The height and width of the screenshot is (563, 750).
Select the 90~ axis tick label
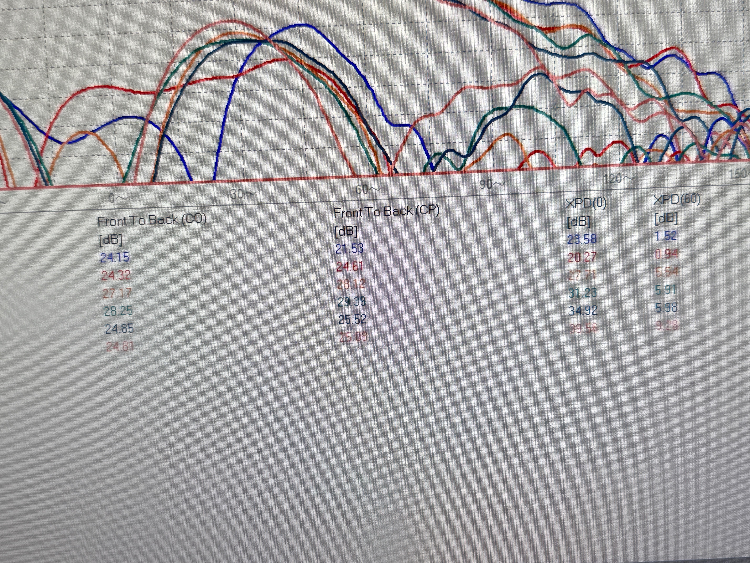[x=492, y=184]
